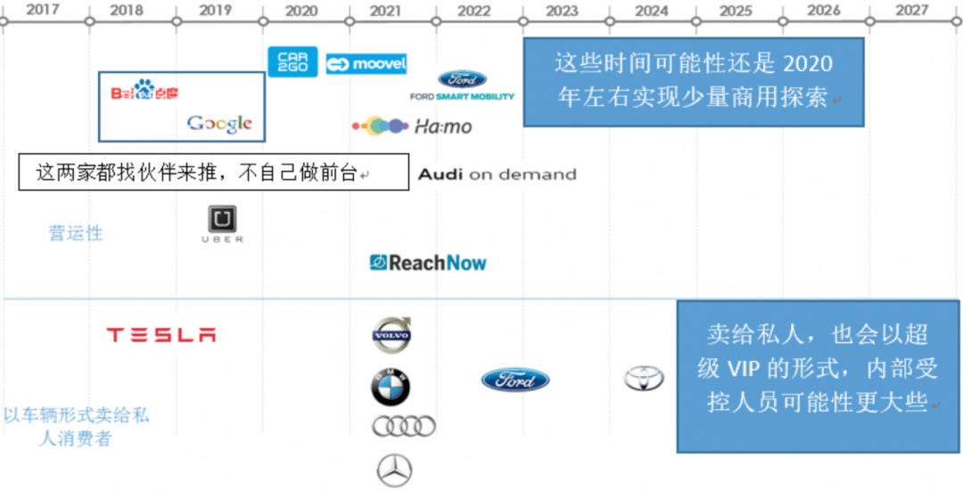Click the moovel logo
Screen dimensions: 963x491
click(x=366, y=64)
